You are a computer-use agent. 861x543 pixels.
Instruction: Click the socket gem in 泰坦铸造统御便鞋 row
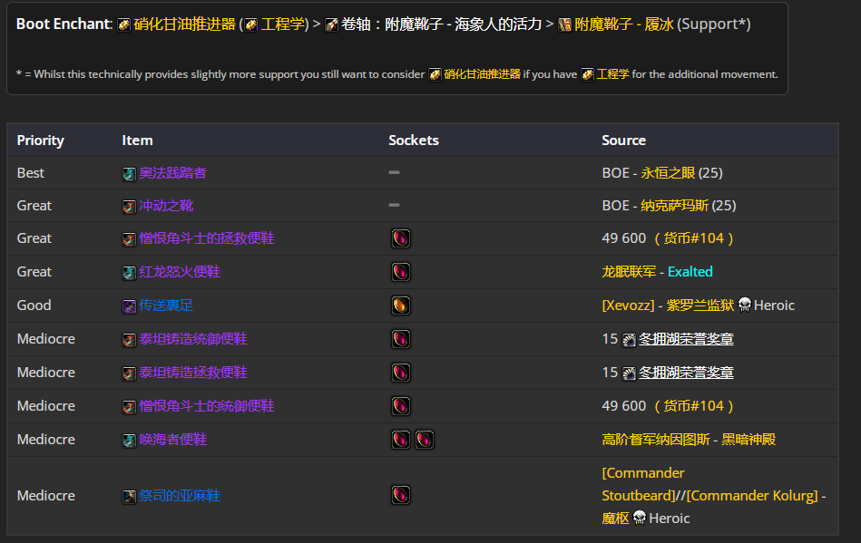401,339
